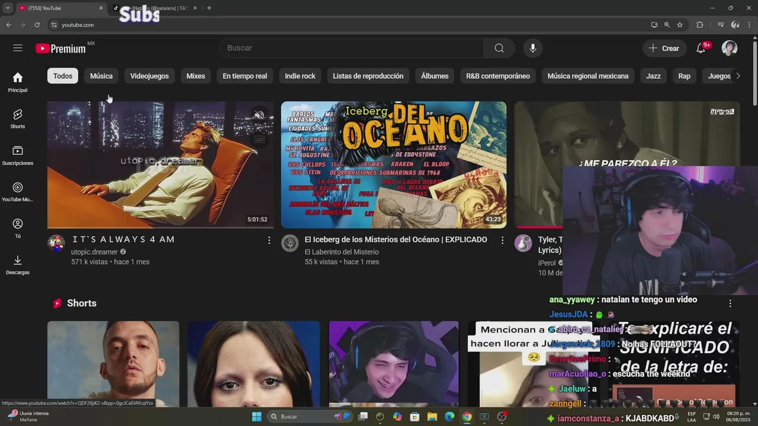Image resolution: width=758 pixels, height=426 pixels.
Task: Start voice search with microphone icon
Action: (533, 49)
